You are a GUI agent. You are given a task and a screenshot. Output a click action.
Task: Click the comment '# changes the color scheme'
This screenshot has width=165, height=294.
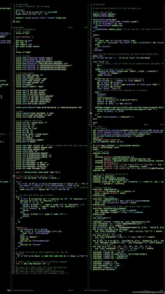point(116,70)
